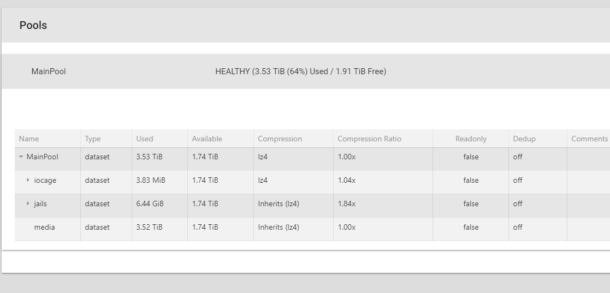
Task: Sort by the Available column header
Action: [x=207, y=139]
